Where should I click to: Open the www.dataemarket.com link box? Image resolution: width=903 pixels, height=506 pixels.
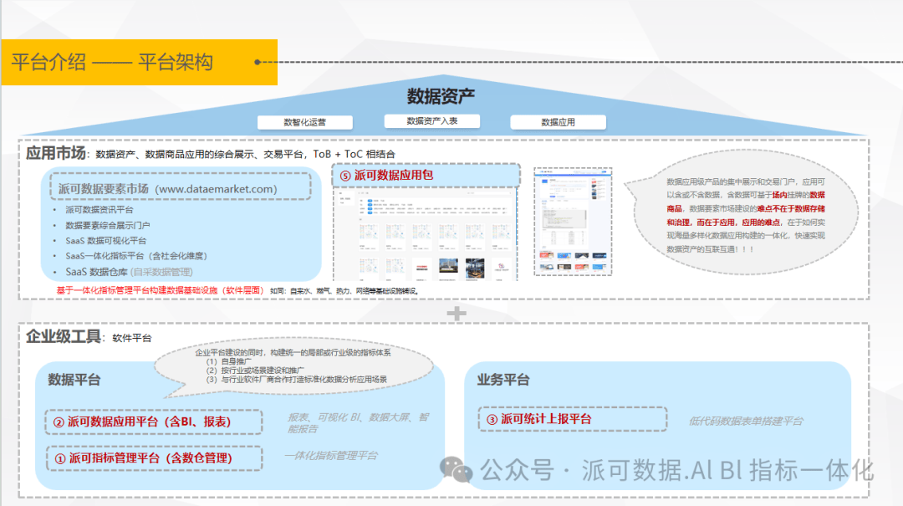point(181,187)
